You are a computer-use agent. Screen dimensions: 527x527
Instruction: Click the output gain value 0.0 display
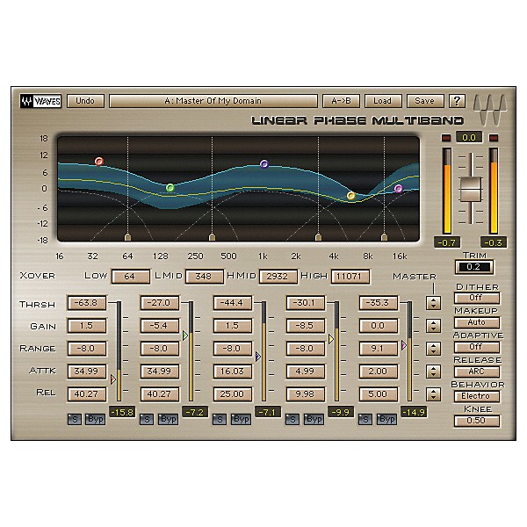pos(469,138)
